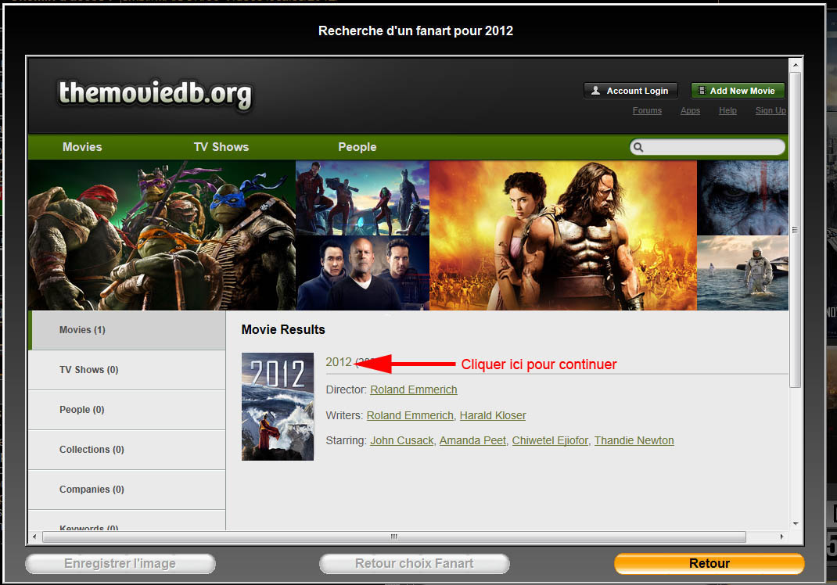Open the Thandie Newton link
Screen dimensions: 837x585
point(634,440)
